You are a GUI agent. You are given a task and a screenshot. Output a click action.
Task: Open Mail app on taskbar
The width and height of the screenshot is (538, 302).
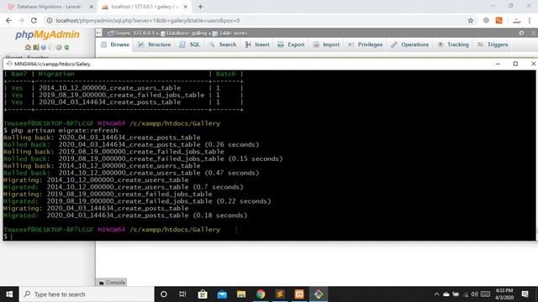tap(222, 294)
